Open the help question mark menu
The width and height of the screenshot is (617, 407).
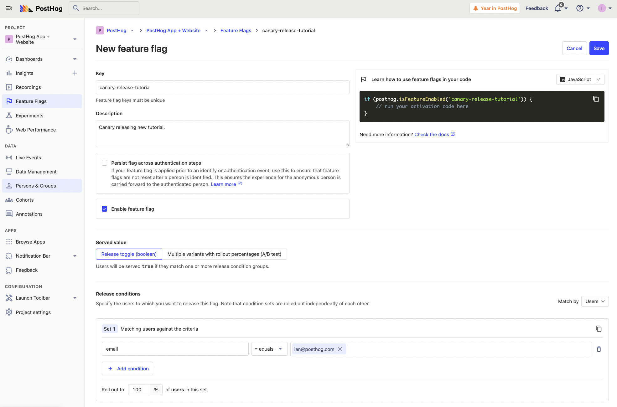coord(580,8)
